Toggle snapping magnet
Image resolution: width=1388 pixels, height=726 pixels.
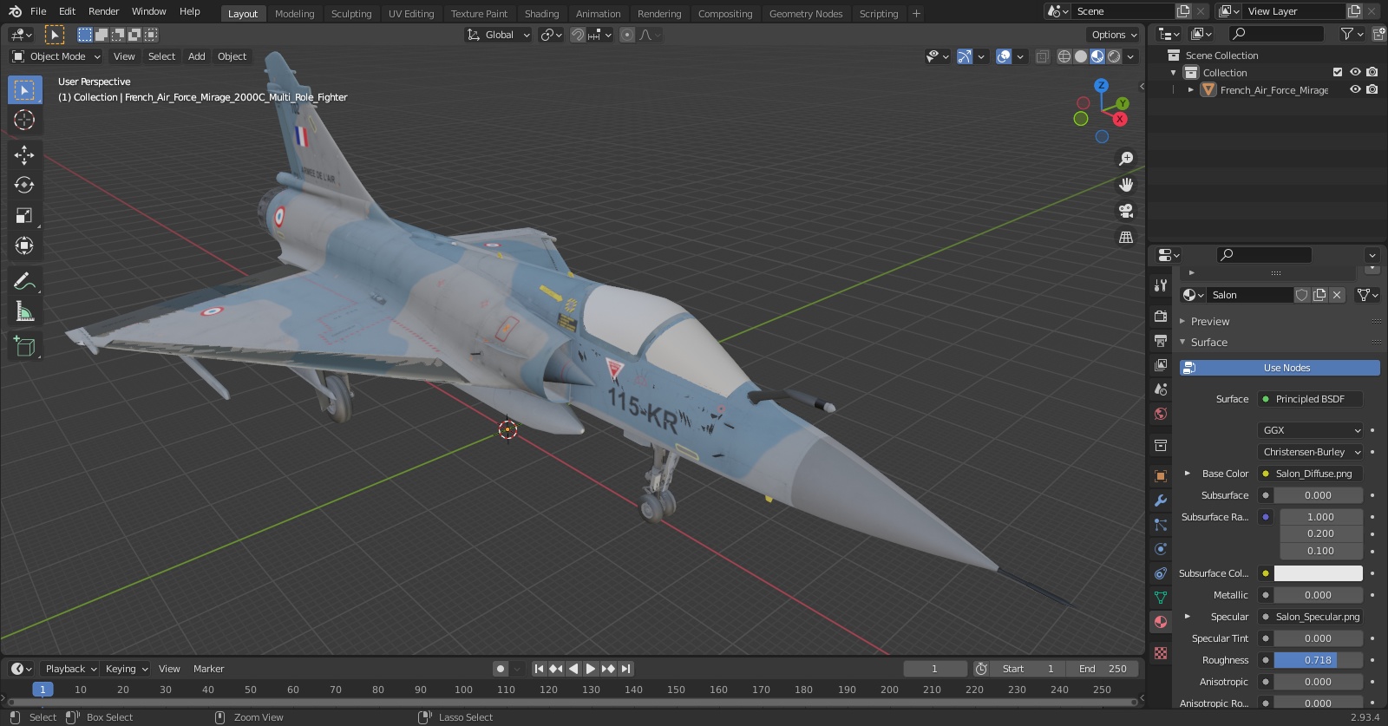click(x=578, y=35)
